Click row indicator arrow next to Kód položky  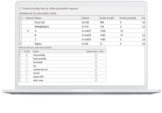click(x=20, y=55)
